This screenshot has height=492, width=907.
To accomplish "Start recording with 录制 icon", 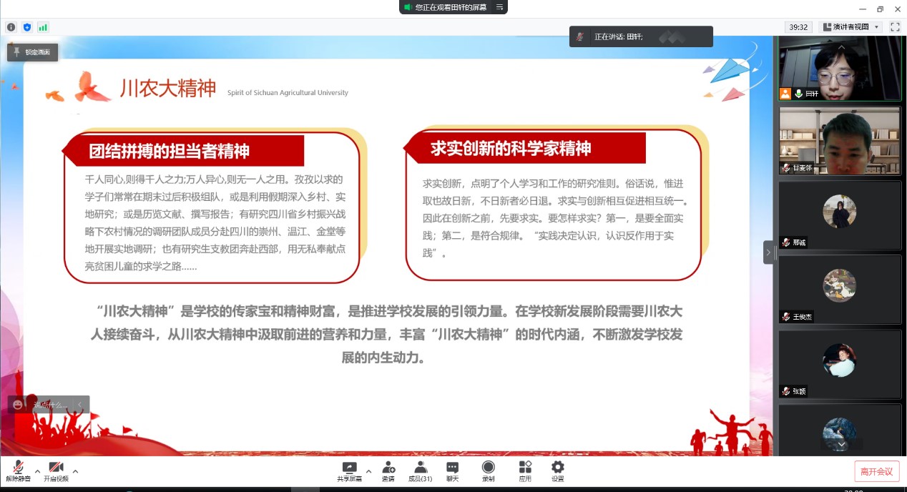I will coord(488,471).
